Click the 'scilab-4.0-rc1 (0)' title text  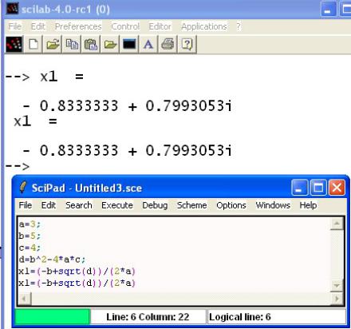click(65, 10)
